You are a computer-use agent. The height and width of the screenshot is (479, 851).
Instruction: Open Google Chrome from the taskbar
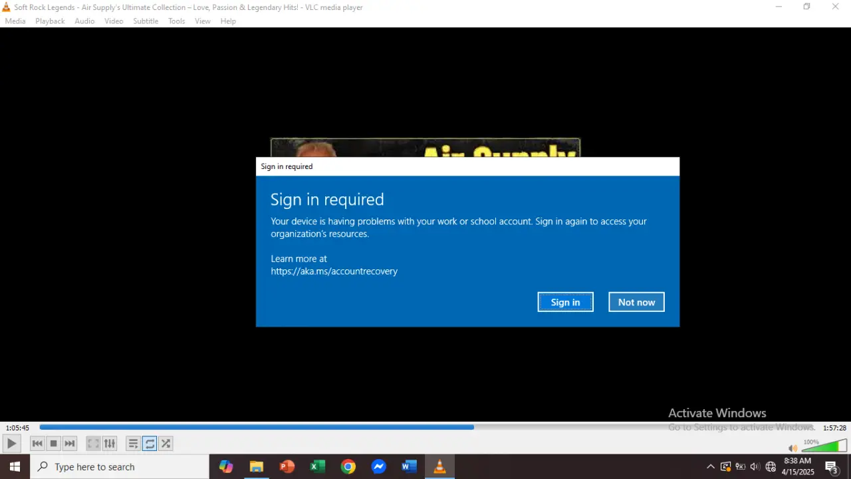click(x=348, y=466)
